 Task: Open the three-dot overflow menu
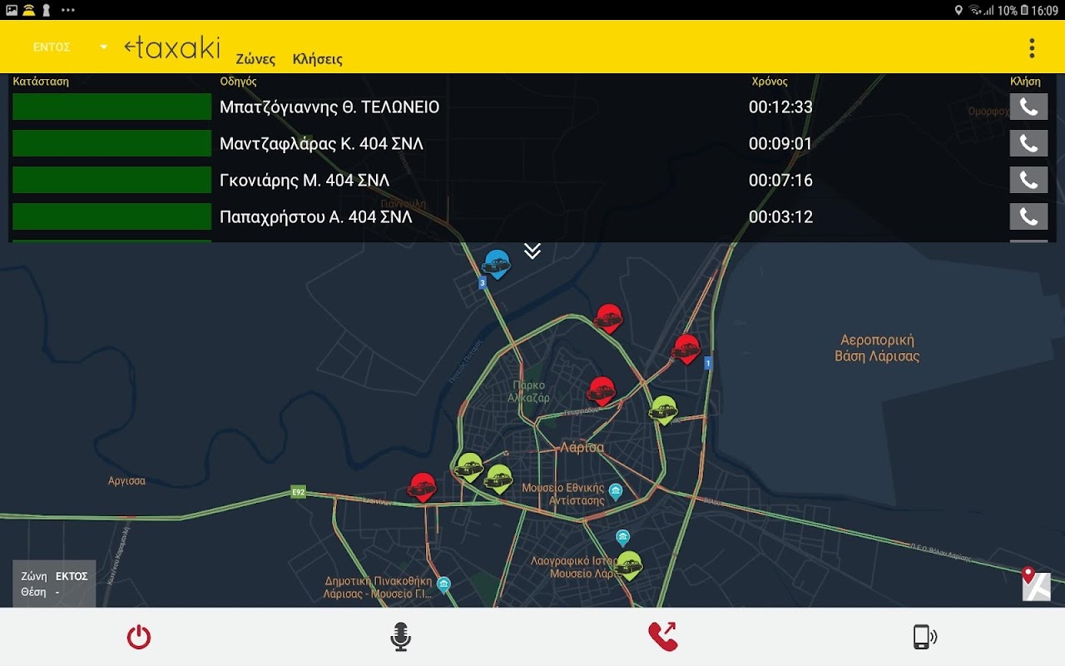1032,47
